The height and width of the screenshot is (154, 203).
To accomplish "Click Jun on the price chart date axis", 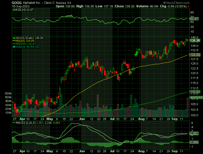I will (82, 119).
